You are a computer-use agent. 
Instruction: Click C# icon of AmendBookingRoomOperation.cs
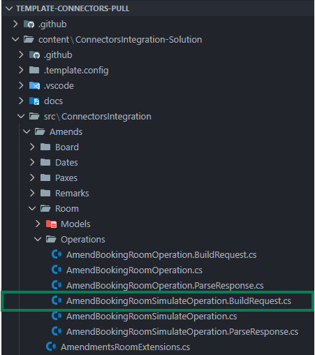pos(57,270)
